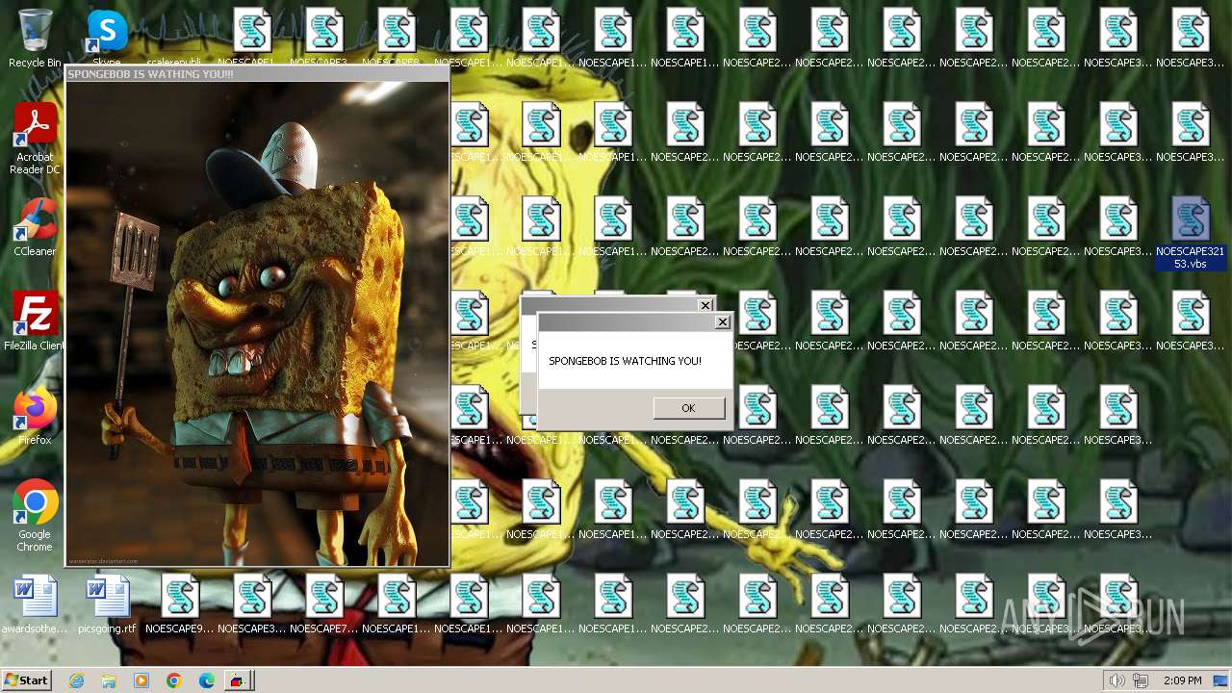The width and height of the screenshot is (1232, 693).
Task: Open Windows Media Player from the taskbar
Action: coord(141,680)
